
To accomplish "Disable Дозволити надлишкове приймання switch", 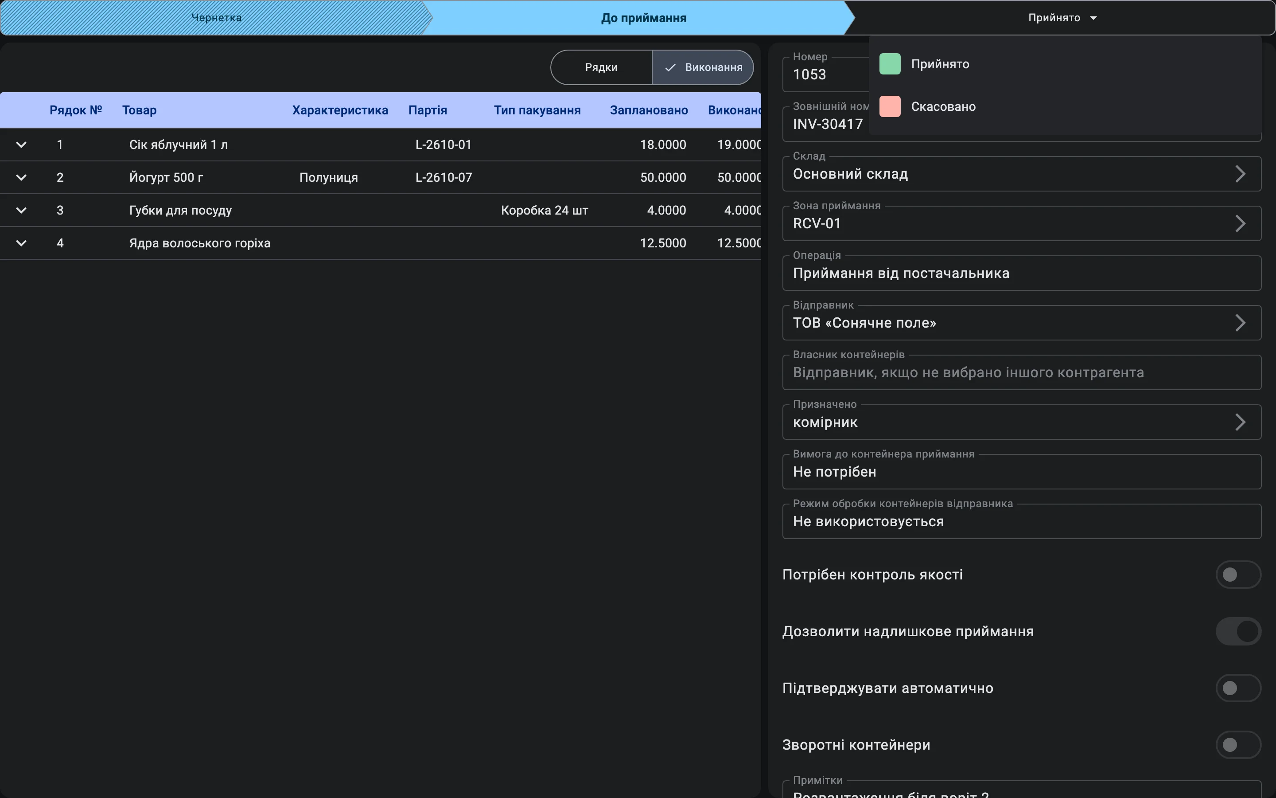I will pos(1238,631).
